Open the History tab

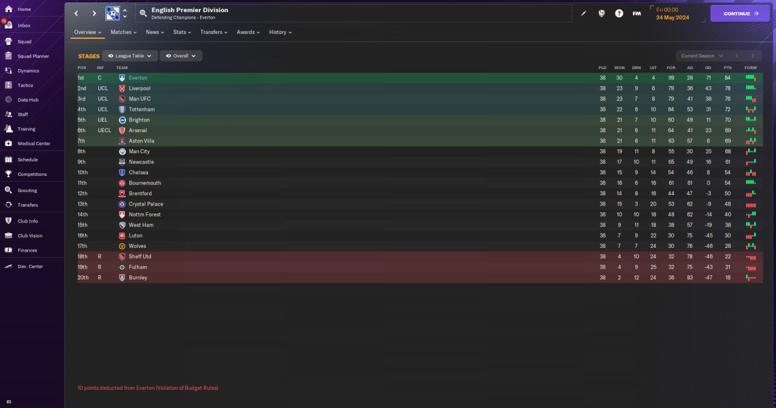click(280, 32)
